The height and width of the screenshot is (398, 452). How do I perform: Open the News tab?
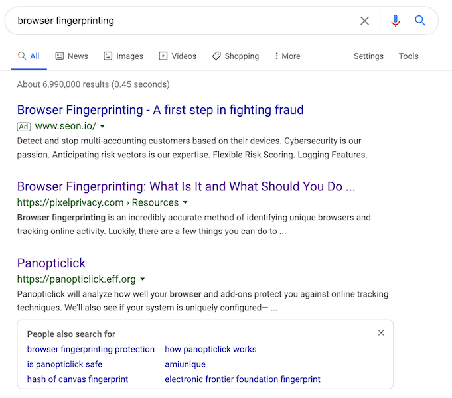(71, 56)
